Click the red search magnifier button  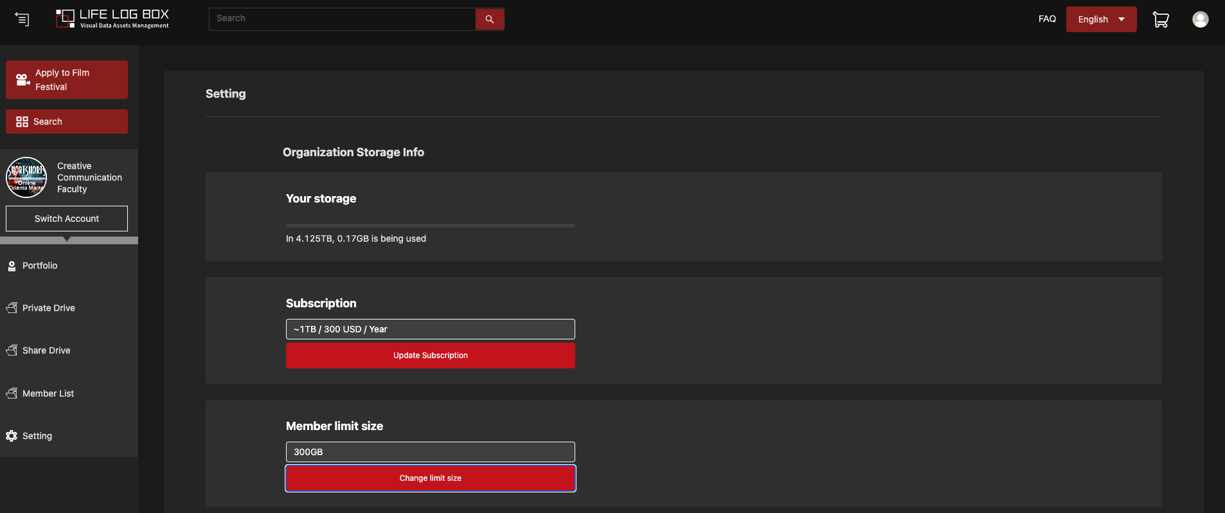489,19
